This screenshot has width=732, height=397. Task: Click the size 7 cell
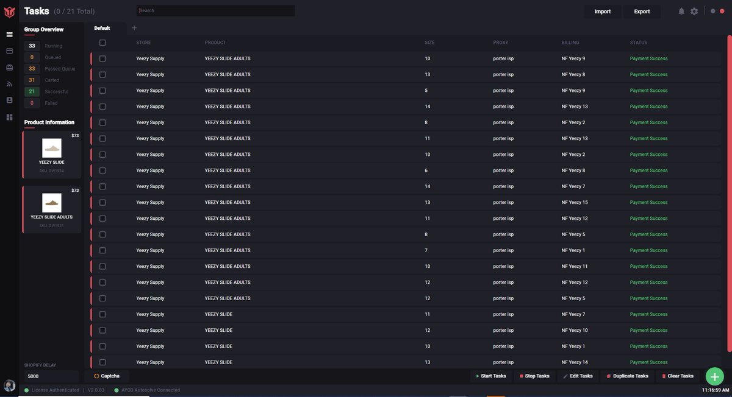[426, 250]
